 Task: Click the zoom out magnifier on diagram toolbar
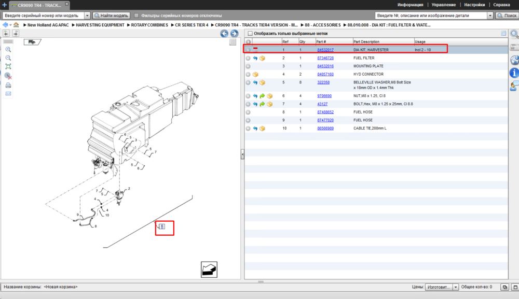click(x=8, y=58)
